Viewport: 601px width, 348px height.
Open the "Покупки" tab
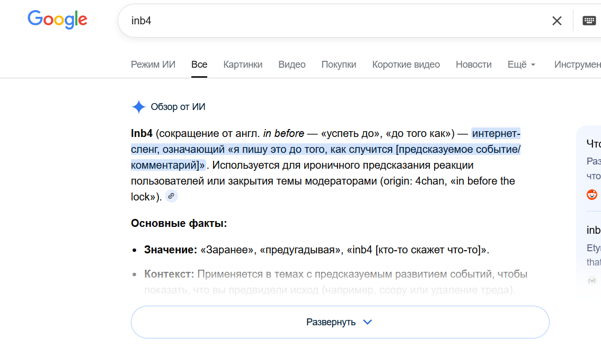339,65
